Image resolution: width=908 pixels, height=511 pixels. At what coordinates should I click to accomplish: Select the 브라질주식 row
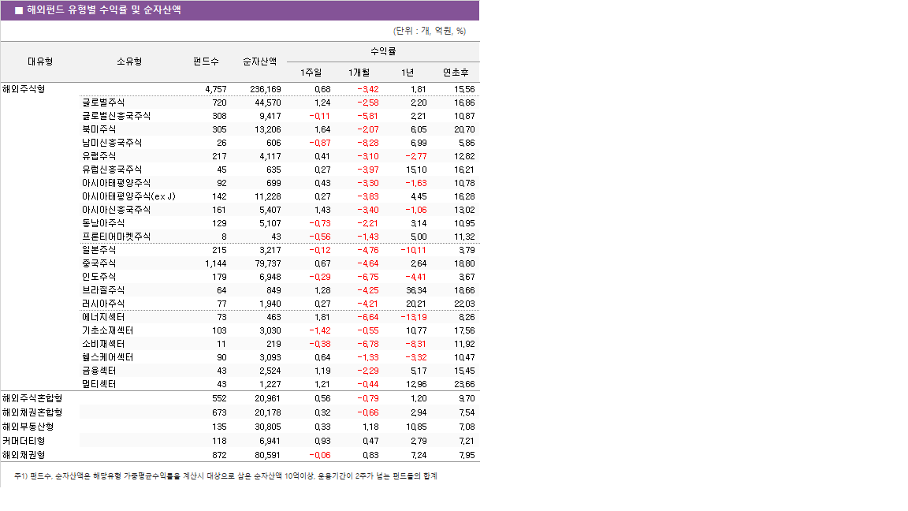click(x=102, y=289)
